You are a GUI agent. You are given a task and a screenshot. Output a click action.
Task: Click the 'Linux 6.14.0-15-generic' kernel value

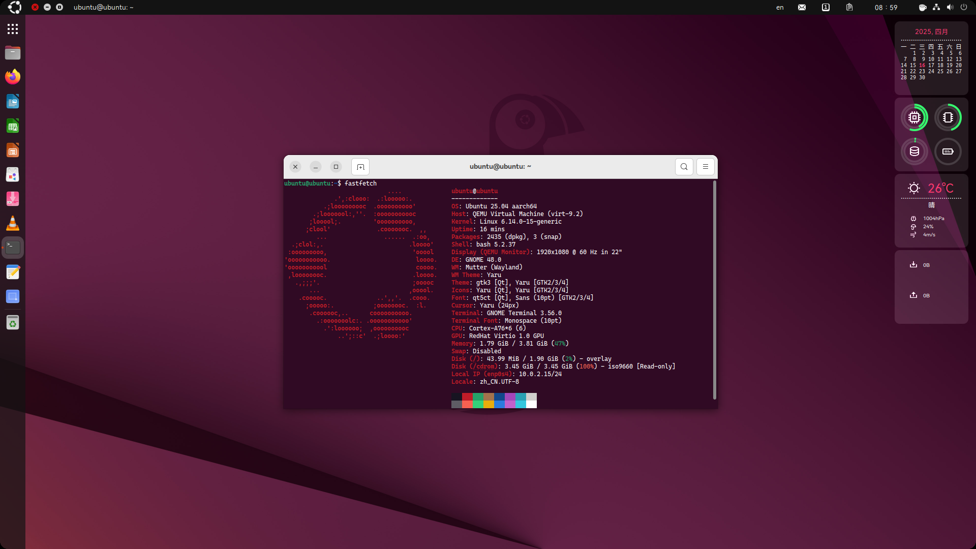(521, 222)
